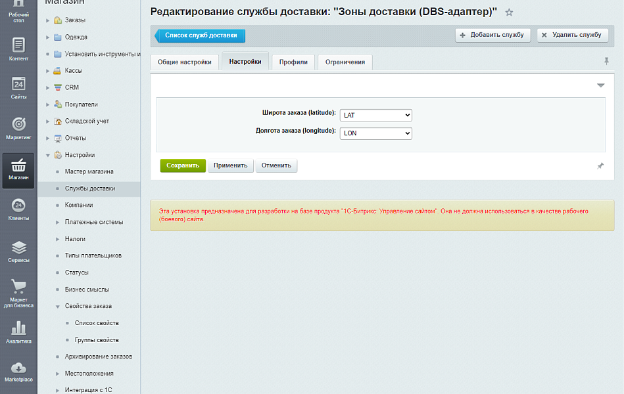The width and height of the screenshot is (624, 394).
Task: Go back via Список служб доставки
Action: click(x=200, y=37)
